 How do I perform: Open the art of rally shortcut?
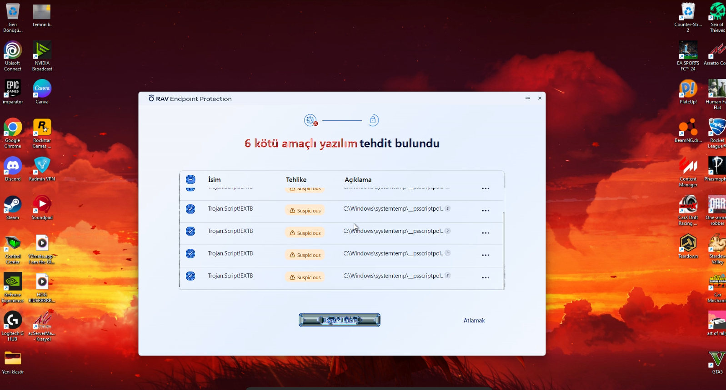point(717,324)
